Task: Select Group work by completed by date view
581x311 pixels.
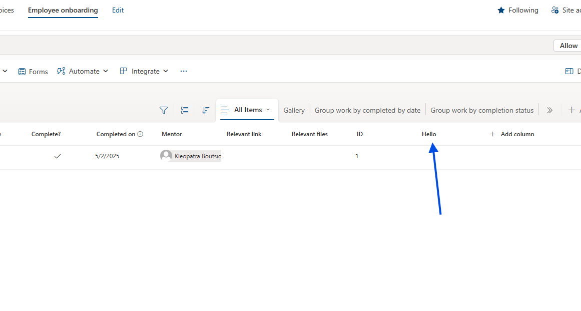Action: pyautogui.click(x=367, y=110)
